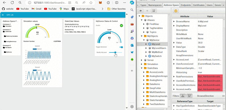This screenshot has width=226, height=110.
Task: Click the Sawtooth legend swatch above sawtooth chart
Action: point(35,49)
